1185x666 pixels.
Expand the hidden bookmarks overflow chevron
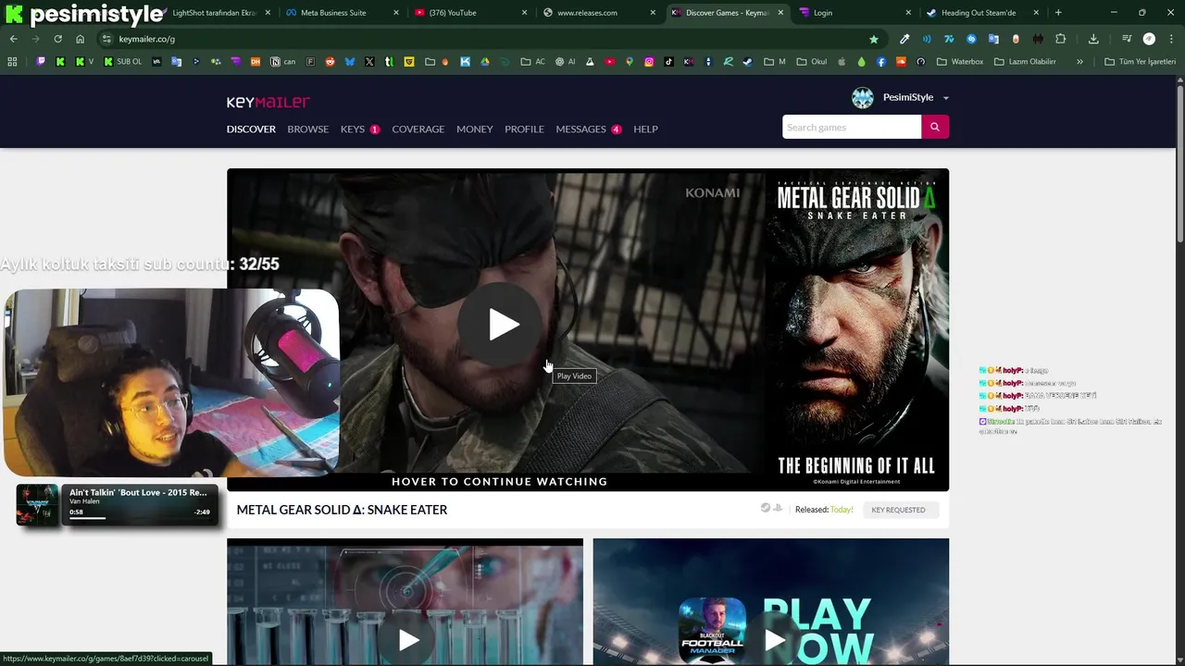point(1079,62)
